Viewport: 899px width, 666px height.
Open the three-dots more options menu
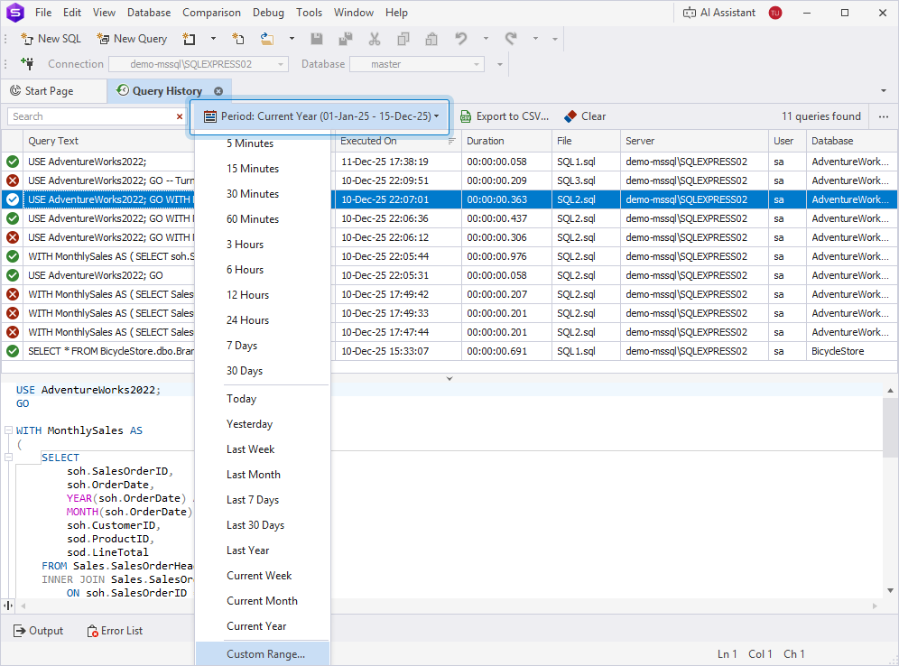pyautogui.click(x=884, y=116)
